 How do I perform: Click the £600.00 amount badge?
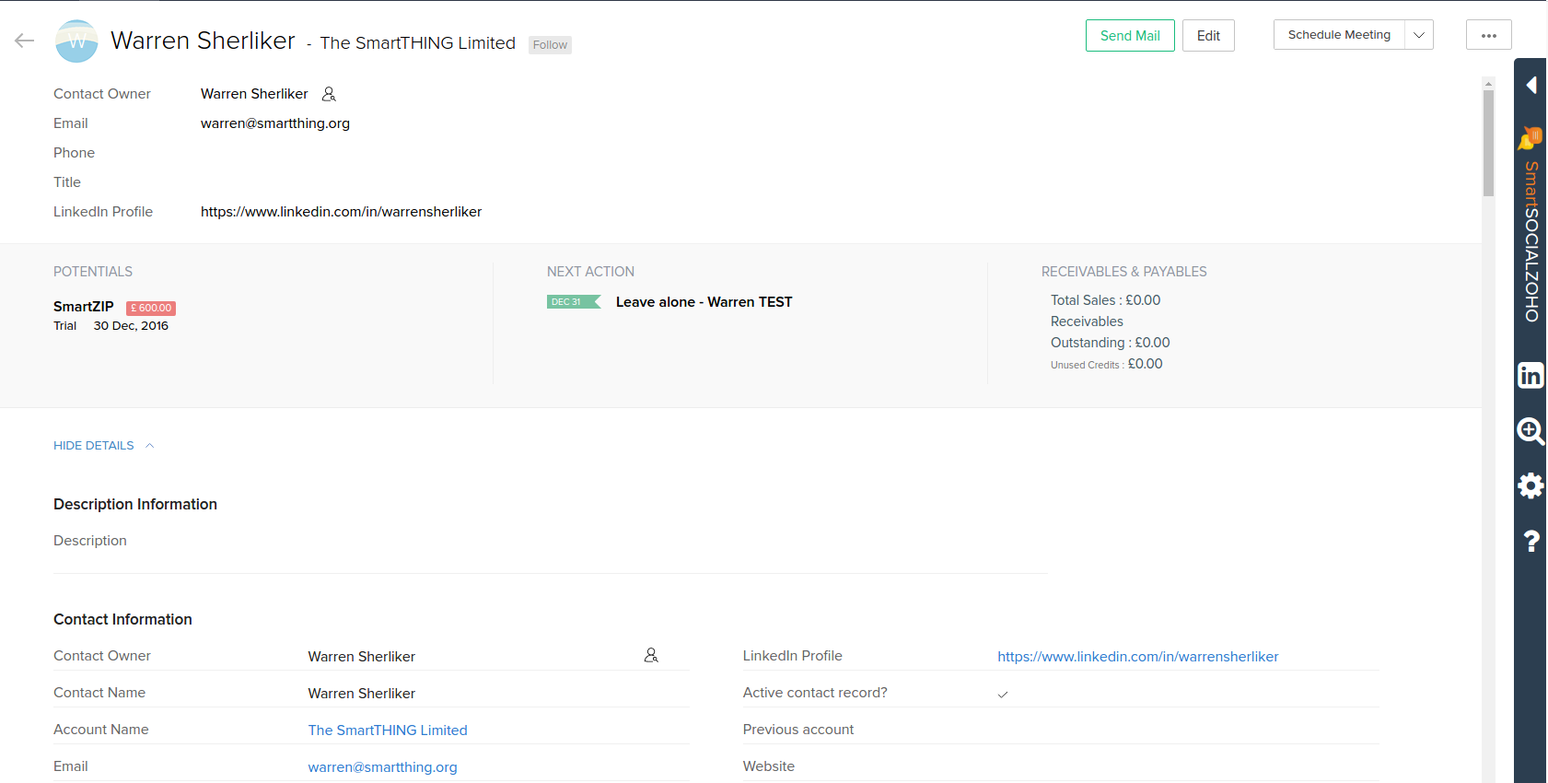[151, 309]
